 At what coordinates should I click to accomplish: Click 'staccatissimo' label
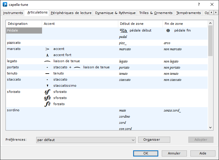coord(65,86)
